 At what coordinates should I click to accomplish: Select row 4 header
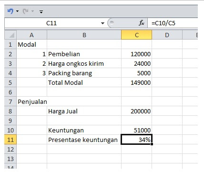point(10,73)
